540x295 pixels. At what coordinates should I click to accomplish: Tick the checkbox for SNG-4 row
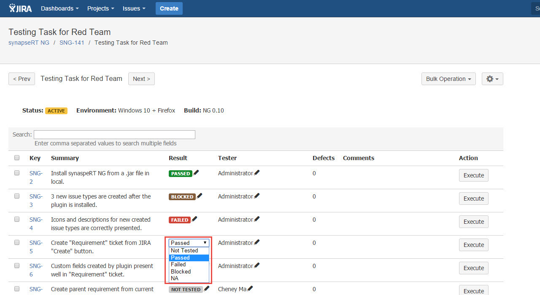tap(17, 220)
